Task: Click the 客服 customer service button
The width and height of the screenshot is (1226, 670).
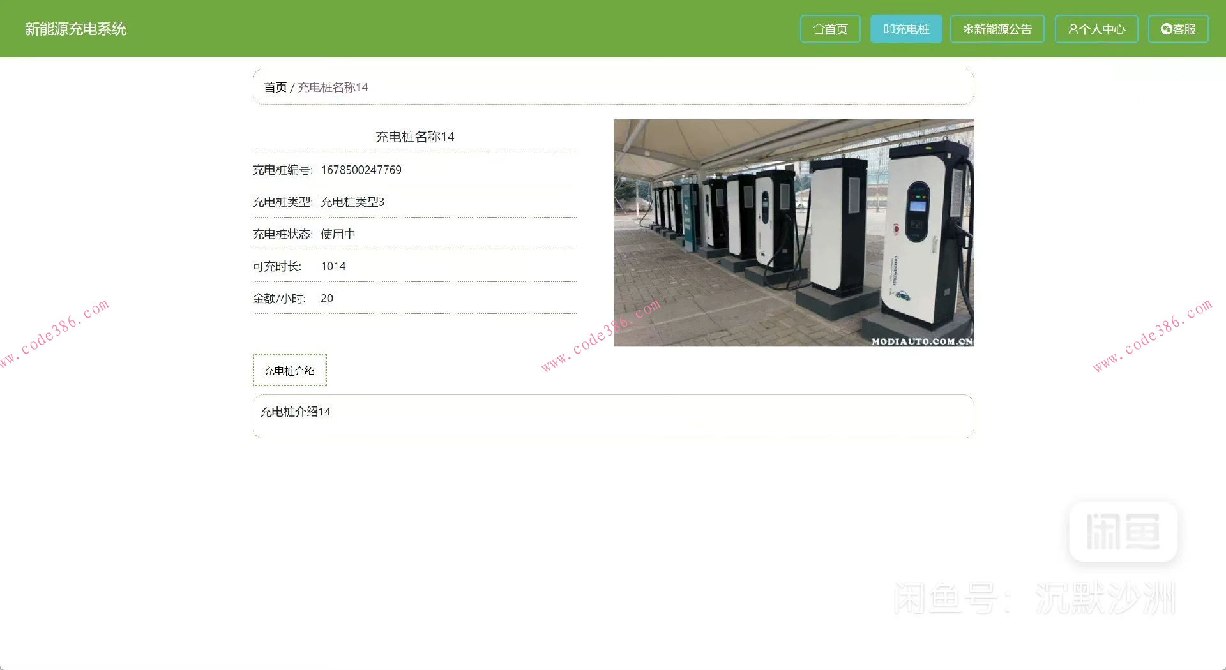Action: [1177, 28]
